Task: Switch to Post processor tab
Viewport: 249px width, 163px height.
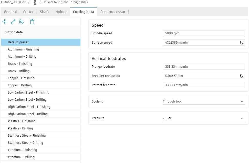Action: [113, 12]
